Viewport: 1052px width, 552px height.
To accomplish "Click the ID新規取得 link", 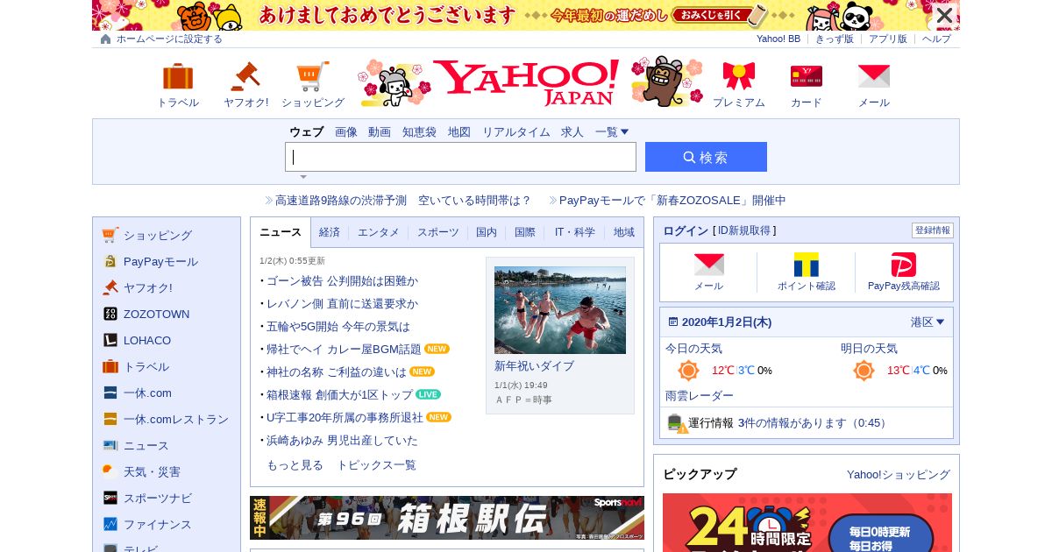I will (744, 230).
